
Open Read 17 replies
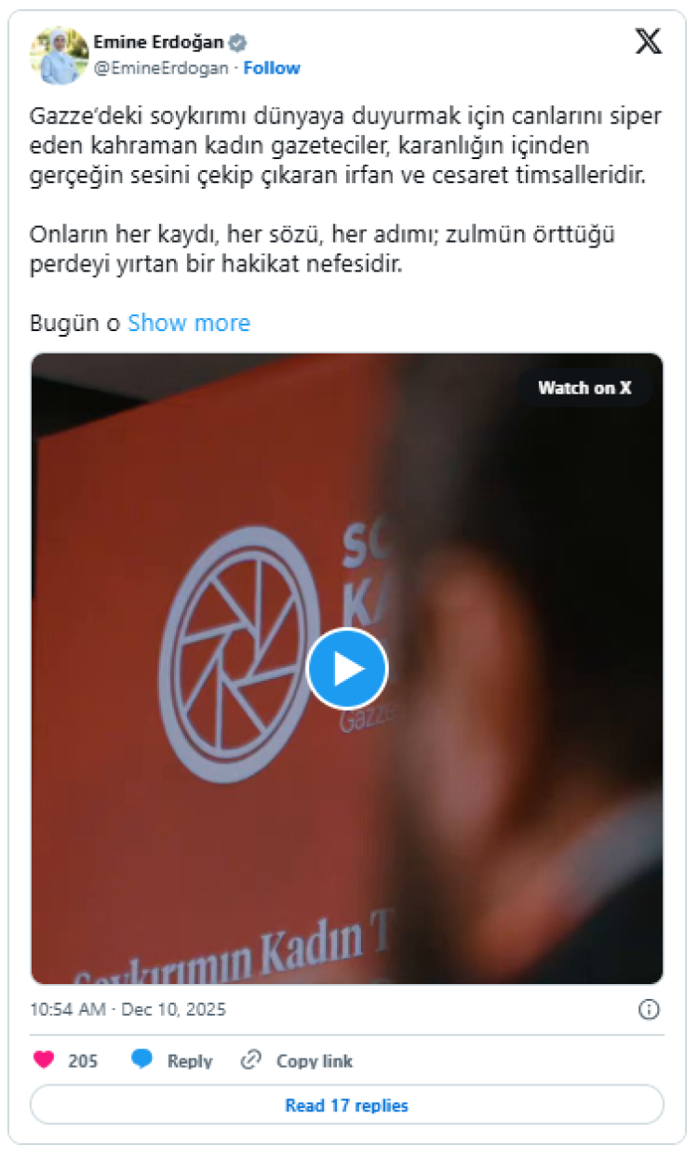click(347, 1105)
